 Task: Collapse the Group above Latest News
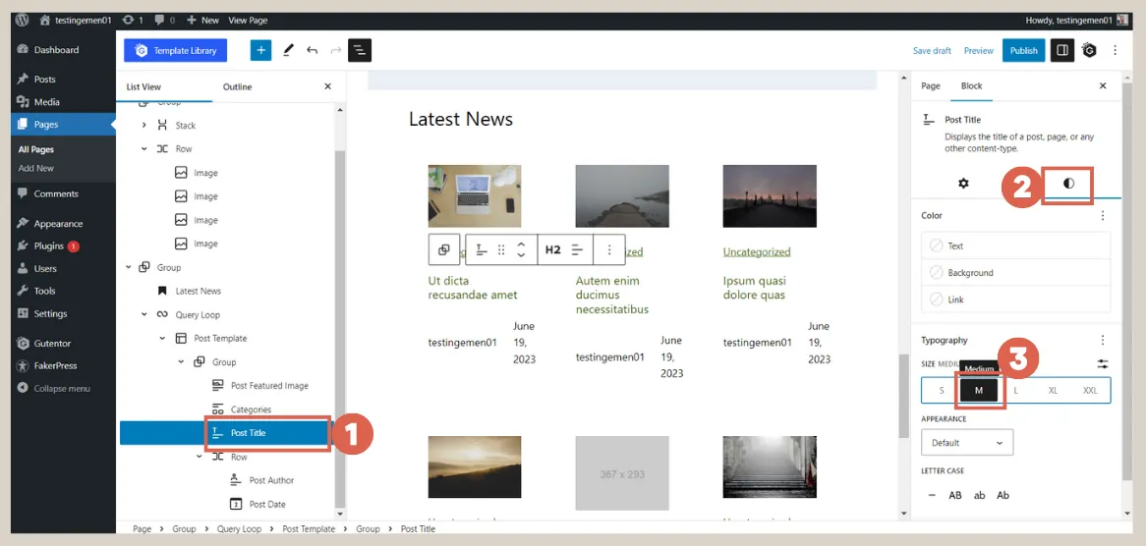[x=129, y=267]
